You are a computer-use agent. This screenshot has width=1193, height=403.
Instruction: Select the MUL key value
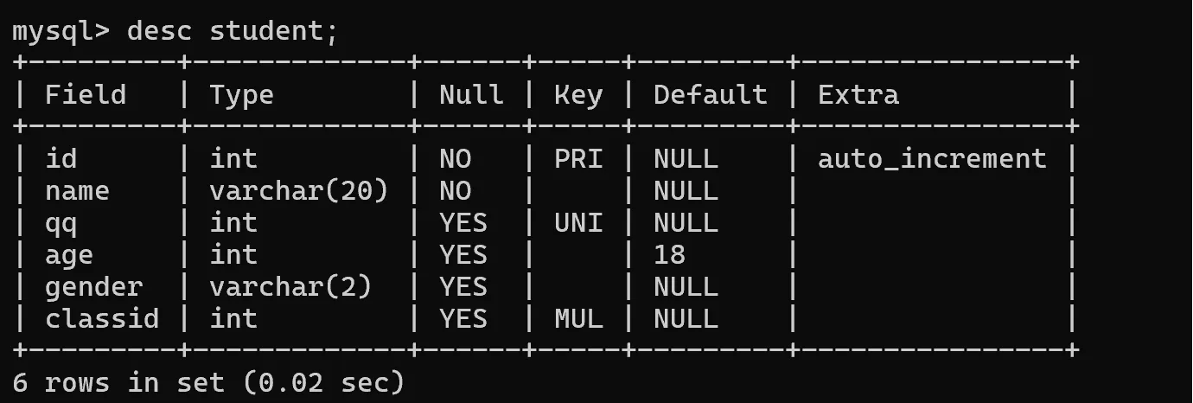[578, 319]
